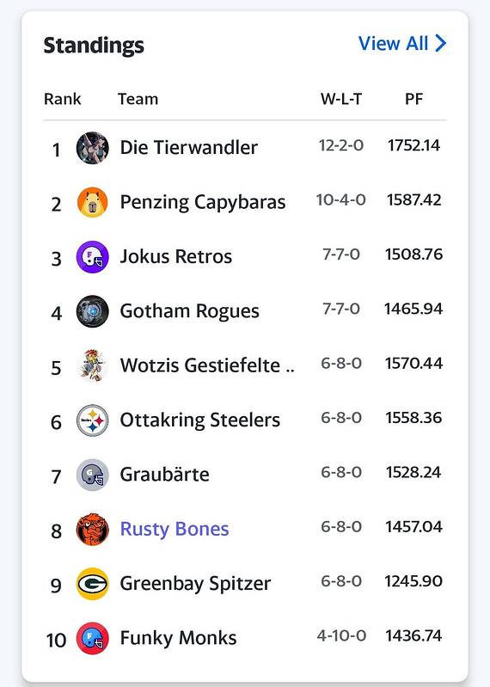Open the Ottakring Steelers logo icon
Screen dimensions: 490x687
92,420
